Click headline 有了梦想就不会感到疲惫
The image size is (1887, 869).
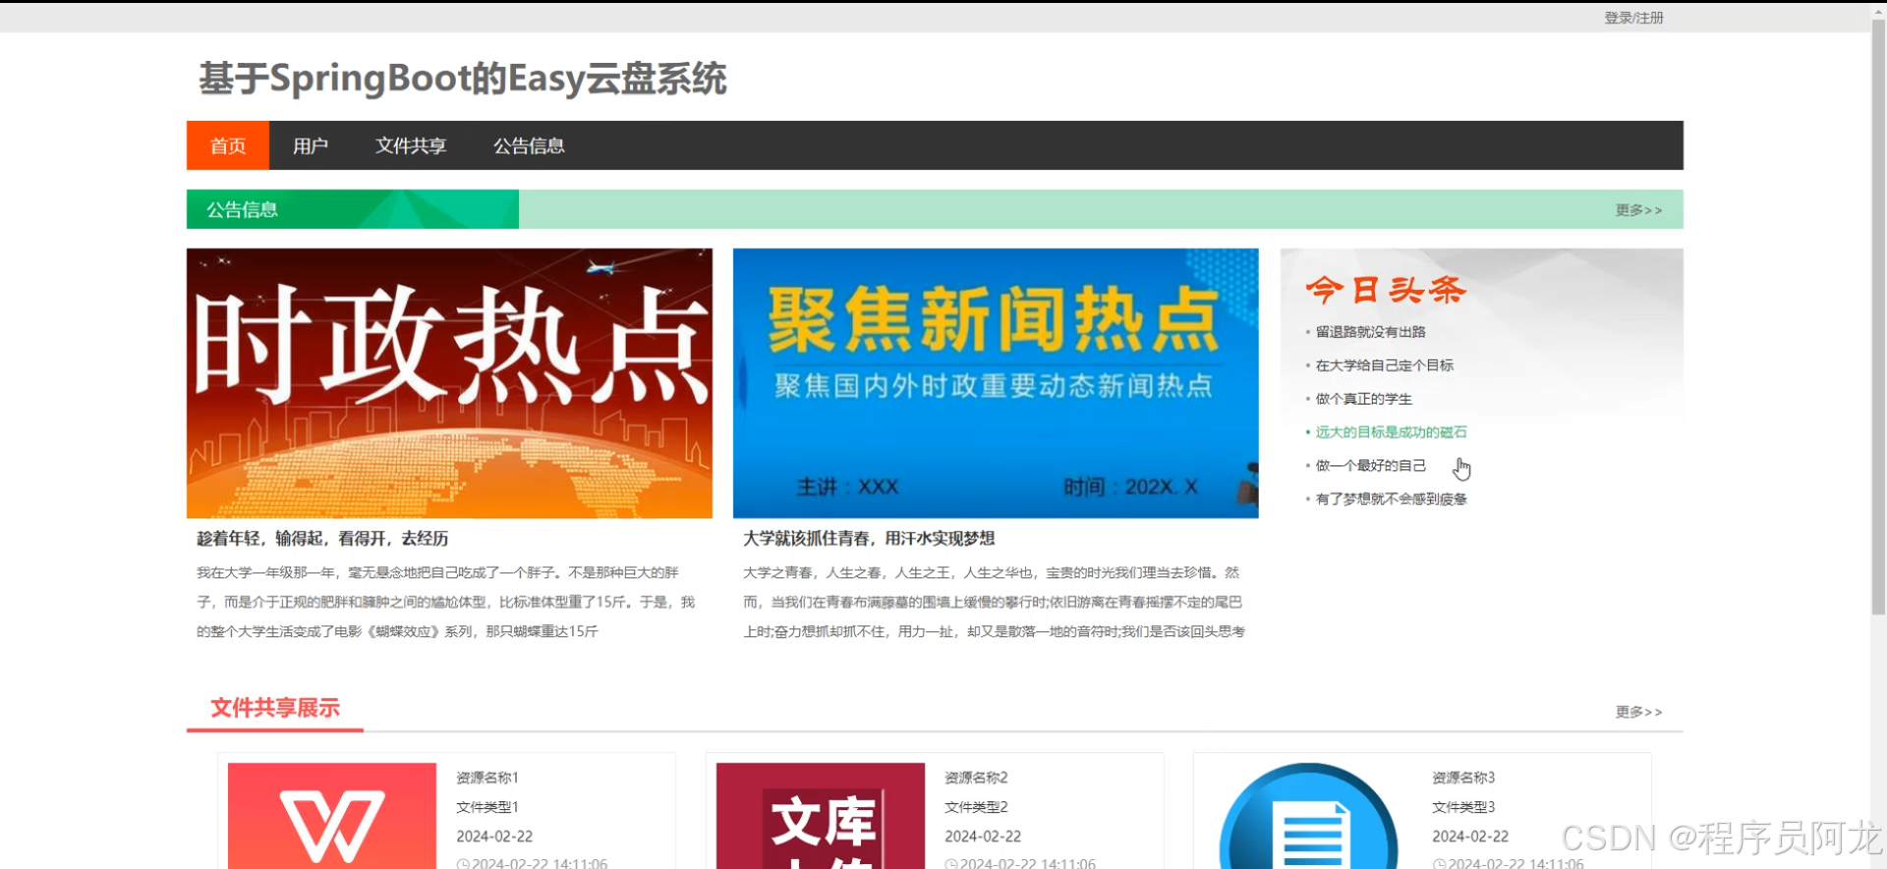[x=1391, y=499]
